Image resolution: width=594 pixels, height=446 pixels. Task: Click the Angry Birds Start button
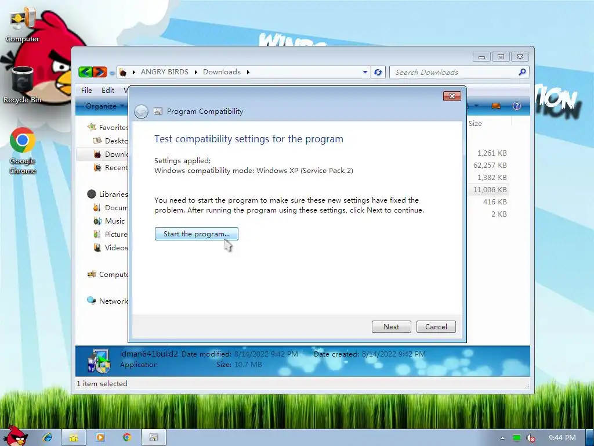pos(15,436)
